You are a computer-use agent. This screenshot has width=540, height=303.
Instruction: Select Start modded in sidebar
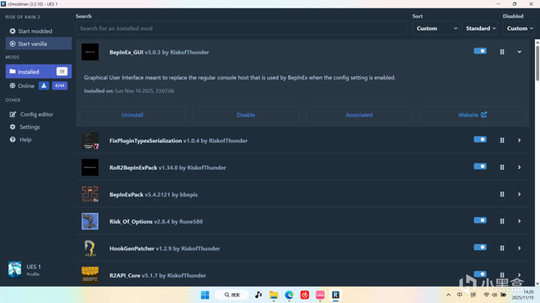click(x=39, y=31)
